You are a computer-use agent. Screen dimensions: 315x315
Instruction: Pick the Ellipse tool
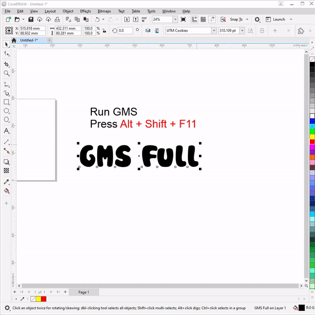[6, 111]
